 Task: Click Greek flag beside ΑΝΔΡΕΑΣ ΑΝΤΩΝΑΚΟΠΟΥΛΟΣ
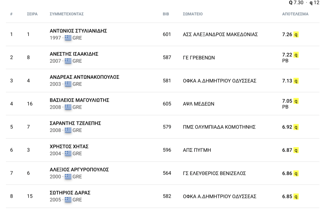68,84
